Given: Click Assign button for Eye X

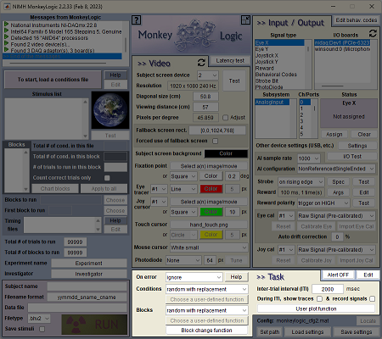Looking at the screenshot, I should [x=334, y=135].
